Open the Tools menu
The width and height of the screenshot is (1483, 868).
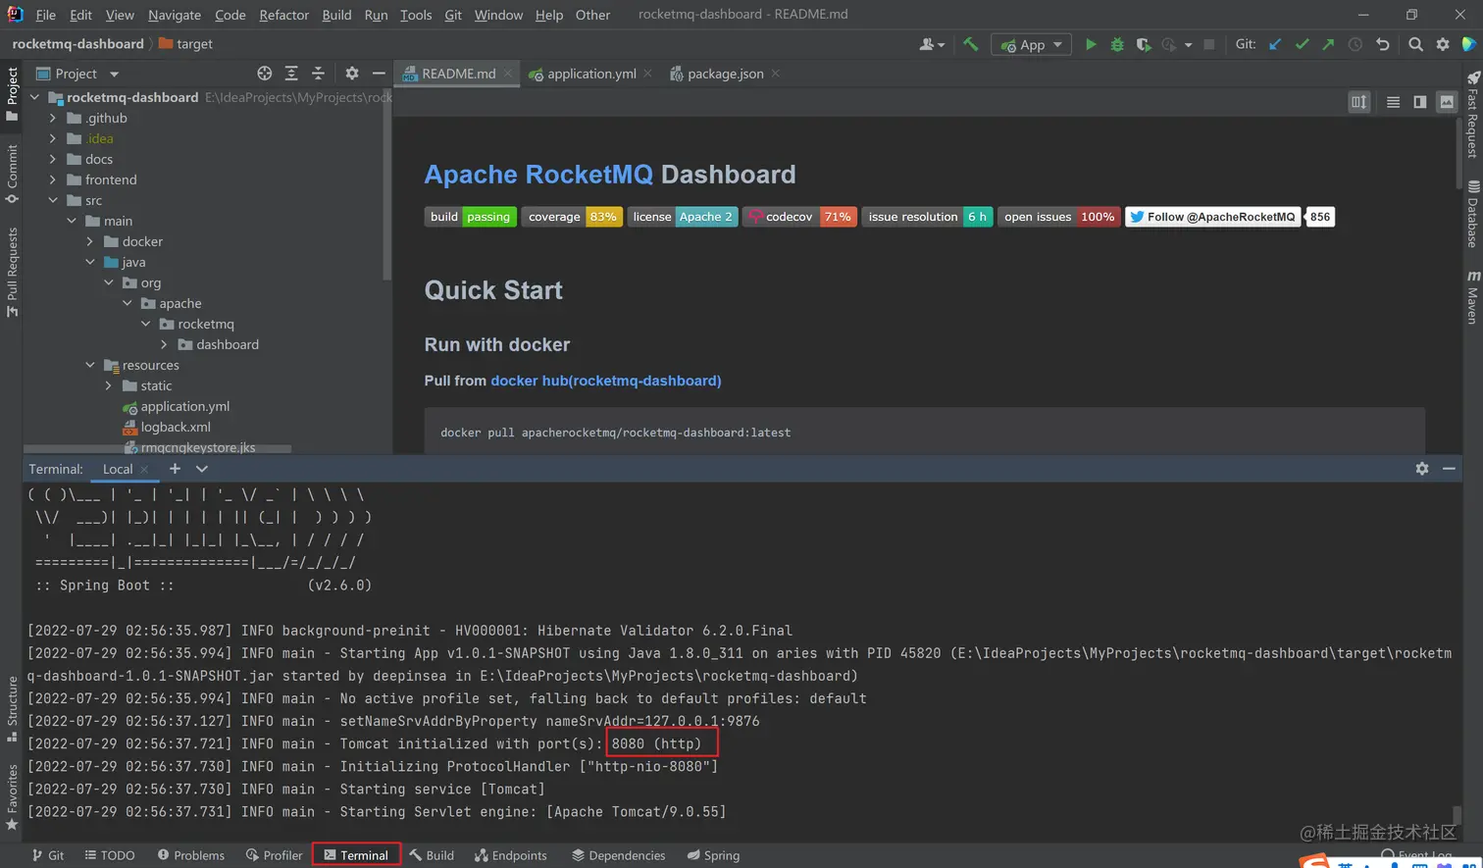click(x=416, y=15)
